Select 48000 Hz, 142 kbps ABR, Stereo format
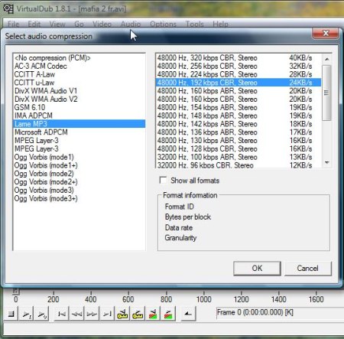Screen dimensions: 344x339 click(x=239, y=124)
